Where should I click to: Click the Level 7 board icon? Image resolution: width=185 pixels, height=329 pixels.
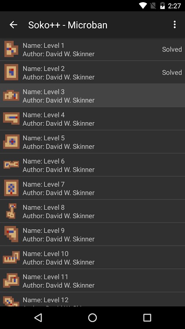pyautogui.click(x=11, y=188)
